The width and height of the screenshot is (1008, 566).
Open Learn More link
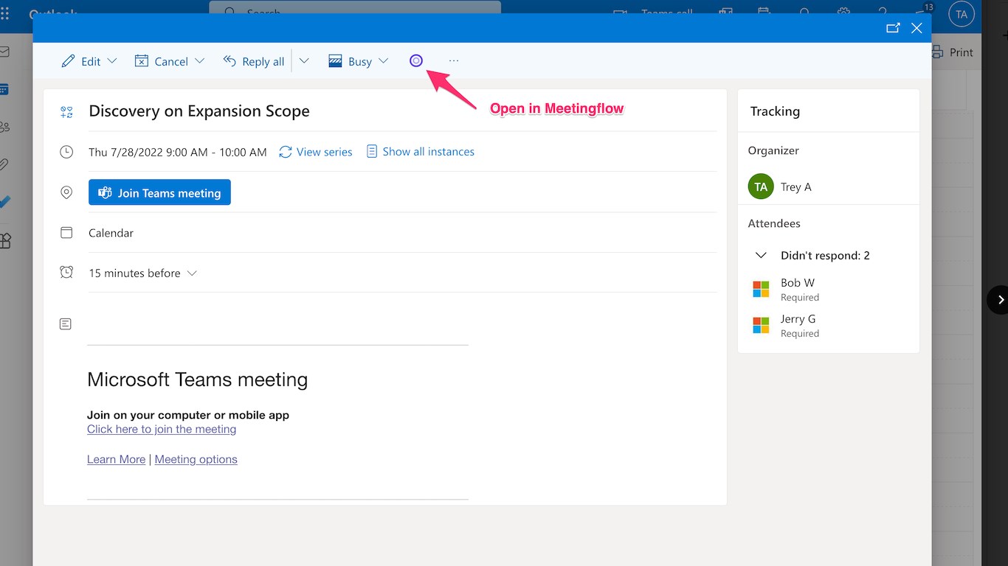(x=116, y=459)
